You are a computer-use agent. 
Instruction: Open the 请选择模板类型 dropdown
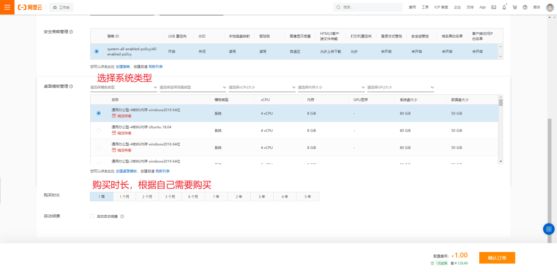[124, 87]
